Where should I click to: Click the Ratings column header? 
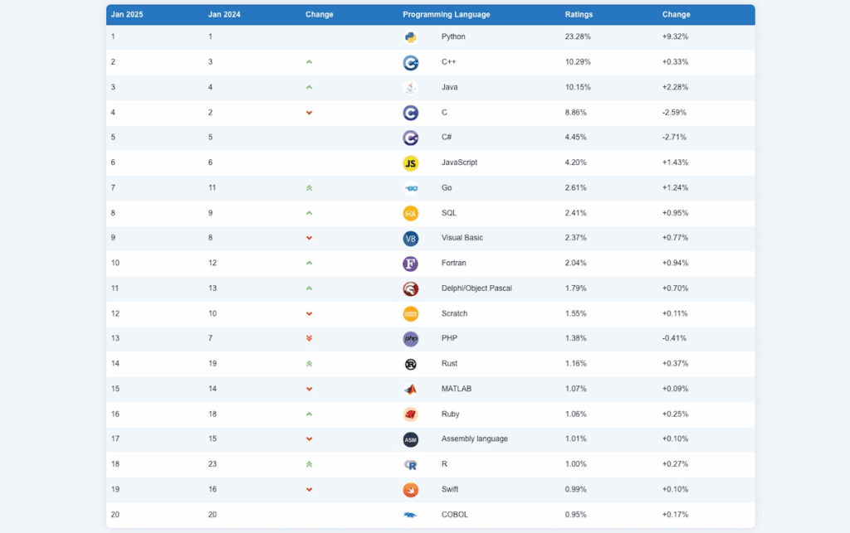pos(579,15)
